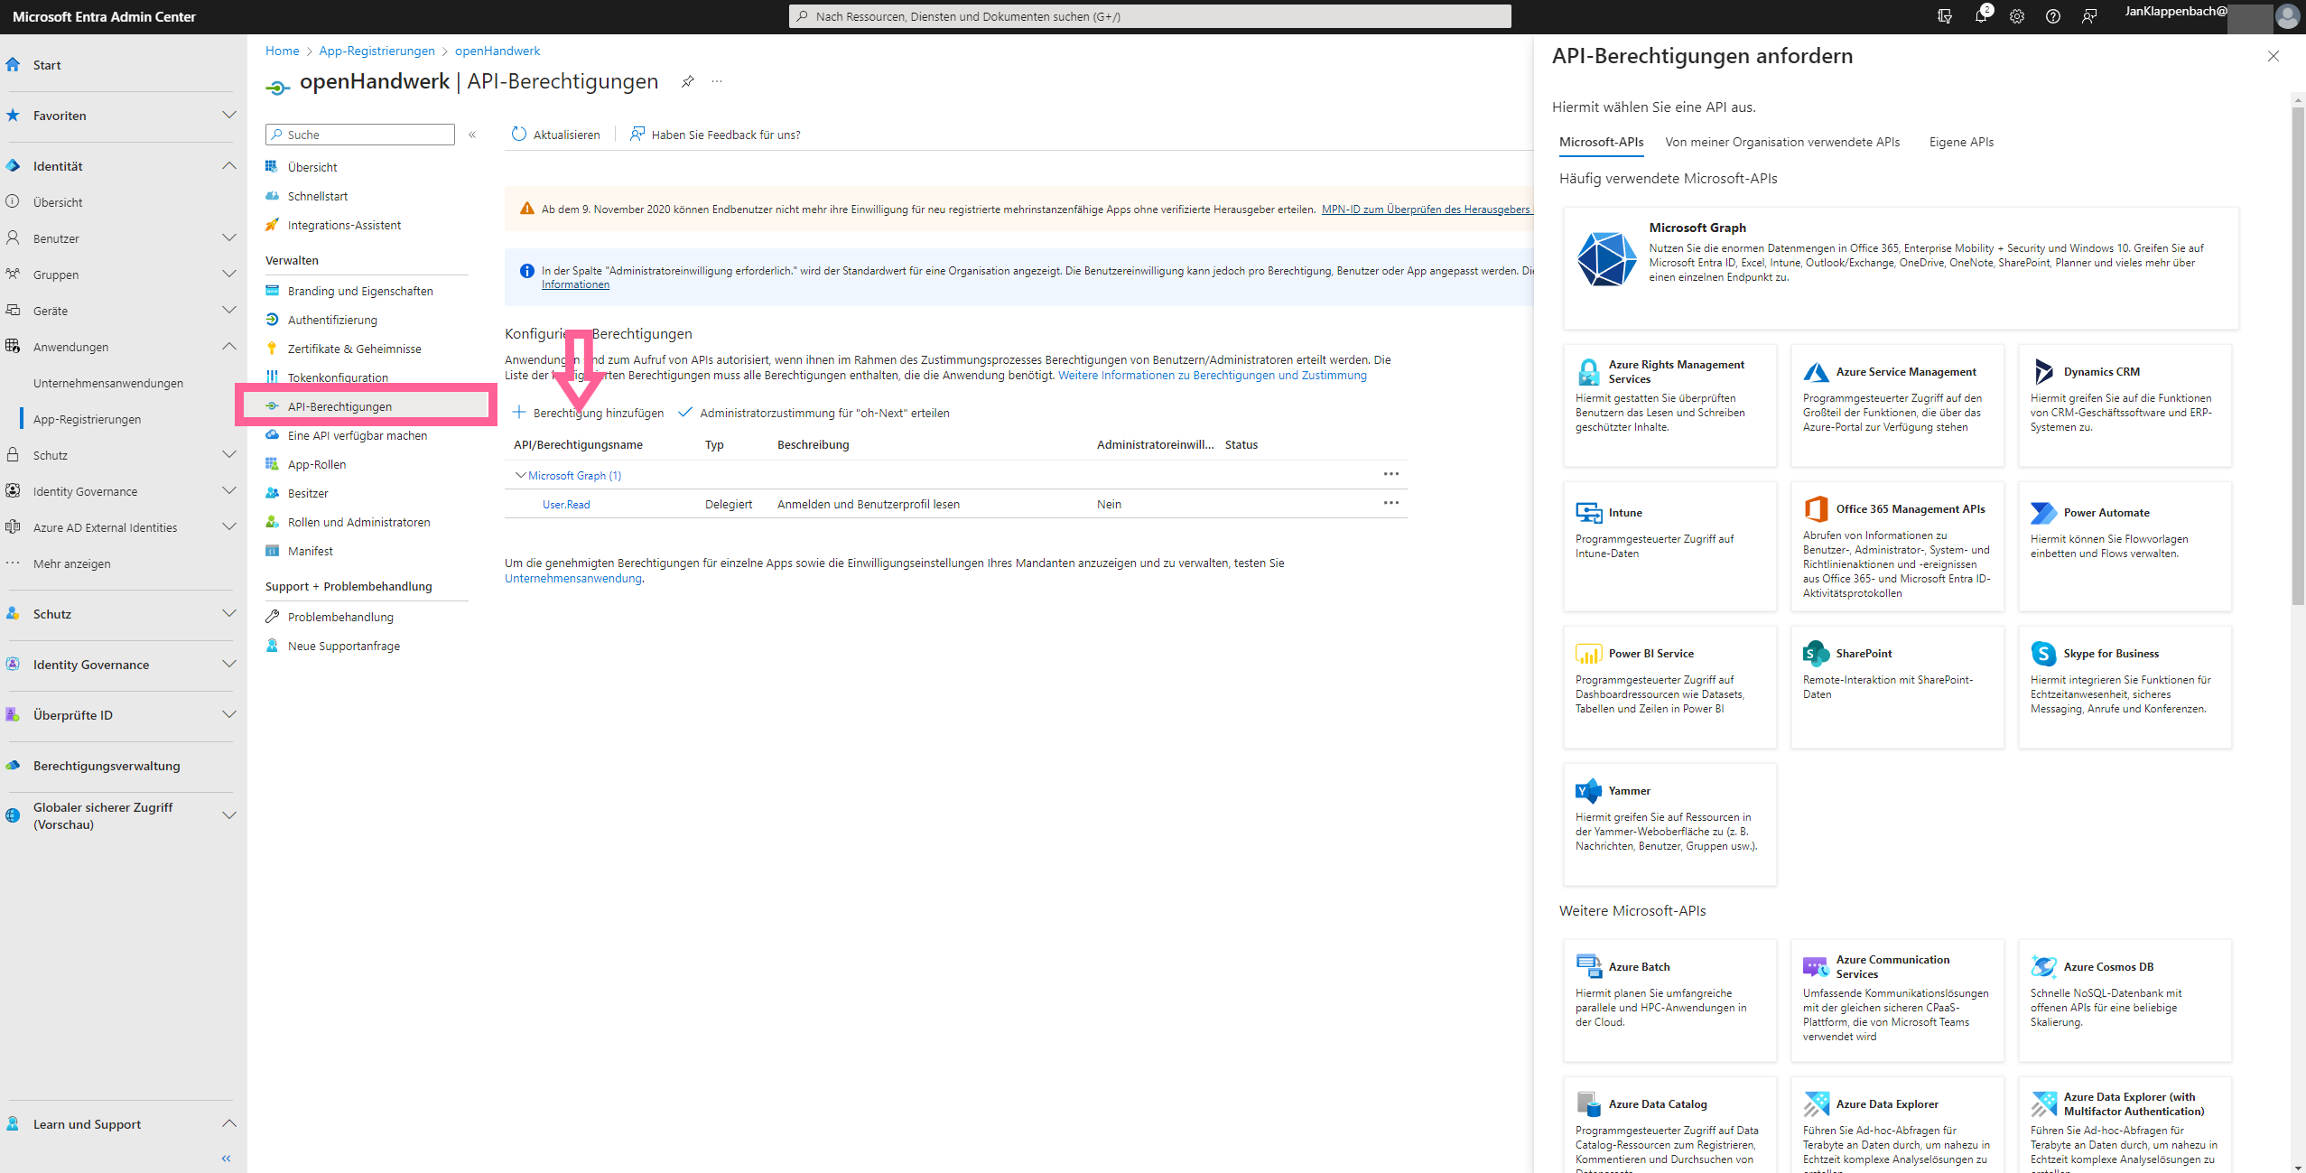Expand the Geräte menu
2306x1173 pixels.
(228, 310)
